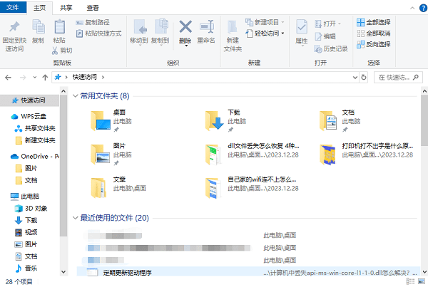Screen dimensions: 428x287
Task: Select the 定期更新驱动程序 file
Action: [248, 272]
